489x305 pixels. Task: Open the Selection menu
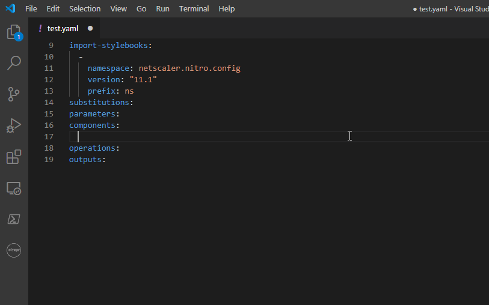point(85,9)
